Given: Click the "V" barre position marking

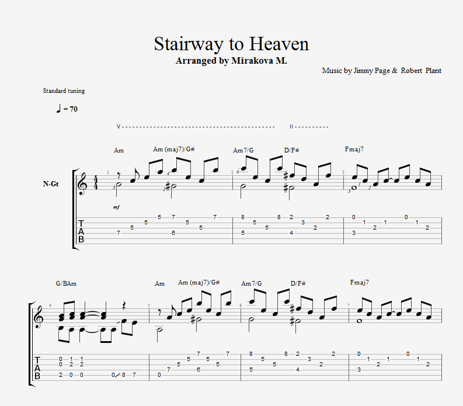Looking at the screenshot, I should [119, 127].
